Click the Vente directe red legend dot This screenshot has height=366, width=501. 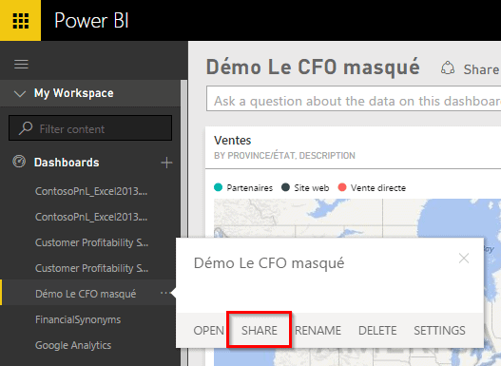pos(342,187)
